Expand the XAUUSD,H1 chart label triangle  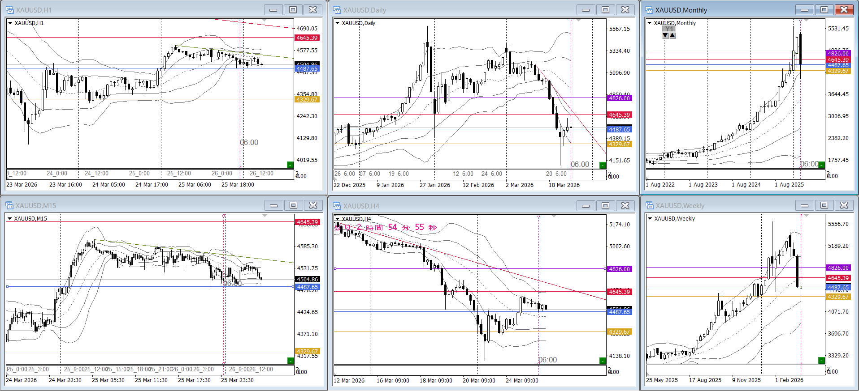(x=10, y=23)
